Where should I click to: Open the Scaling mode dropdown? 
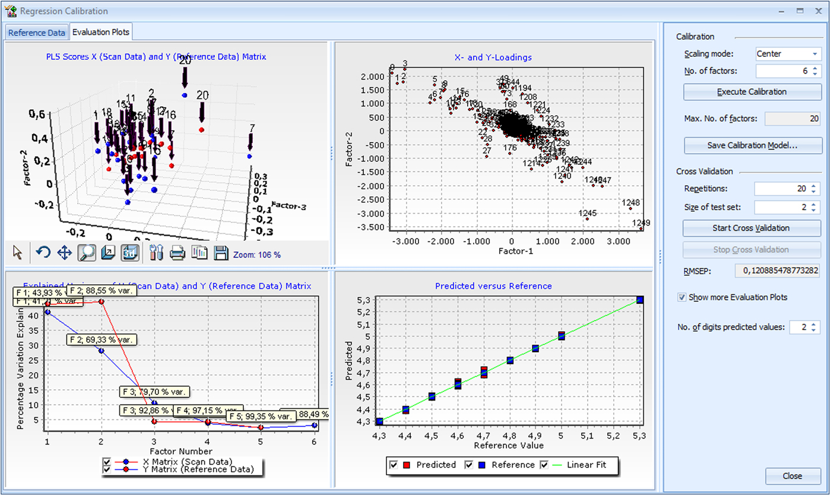pyautogui.click(x=815, y=54)
